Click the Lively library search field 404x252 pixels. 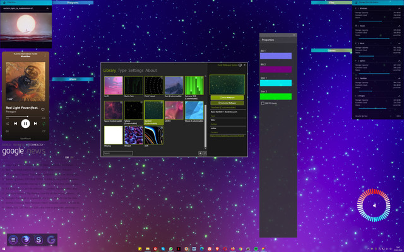(x=118, y=153)
